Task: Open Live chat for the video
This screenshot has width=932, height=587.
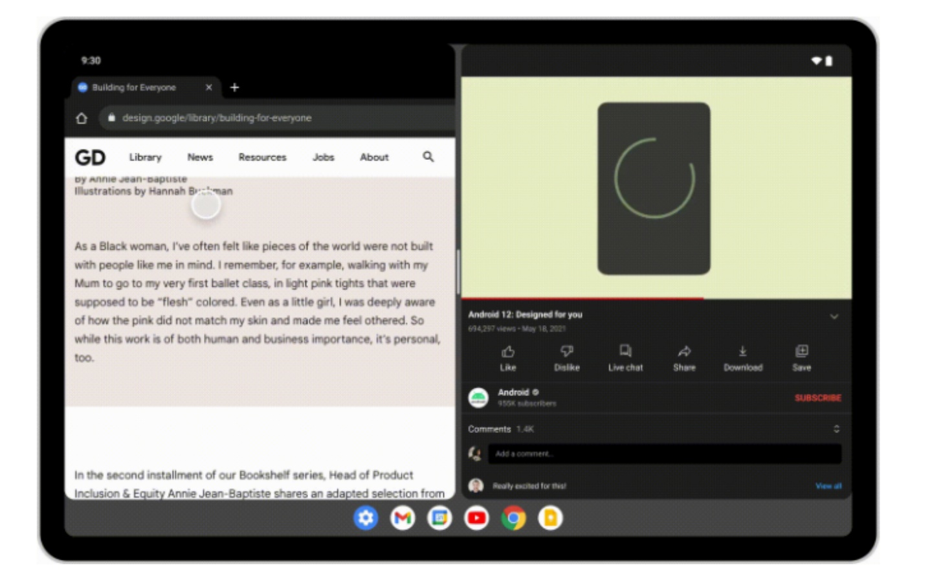Action: click(x=625, y=359)
